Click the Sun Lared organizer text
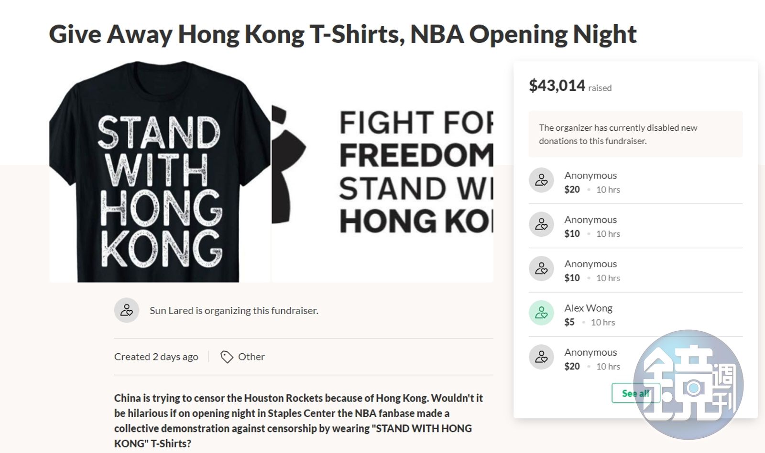This screenshot has height=453, width=765. click(234, 311)
